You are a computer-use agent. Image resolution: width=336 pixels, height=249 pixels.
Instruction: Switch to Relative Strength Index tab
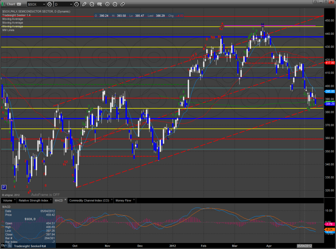33,200
